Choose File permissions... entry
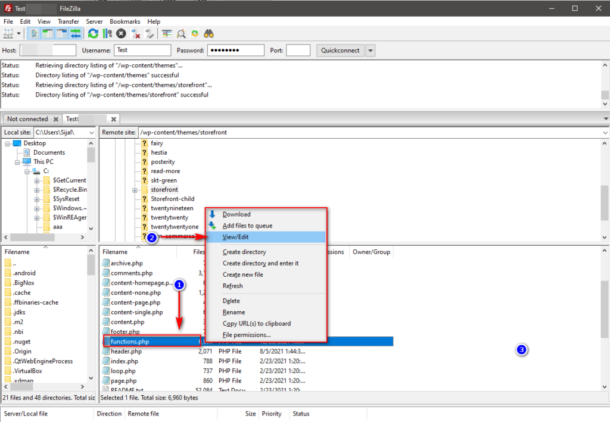The width and height of the screenshot is (610, 422). pos(266,335)
